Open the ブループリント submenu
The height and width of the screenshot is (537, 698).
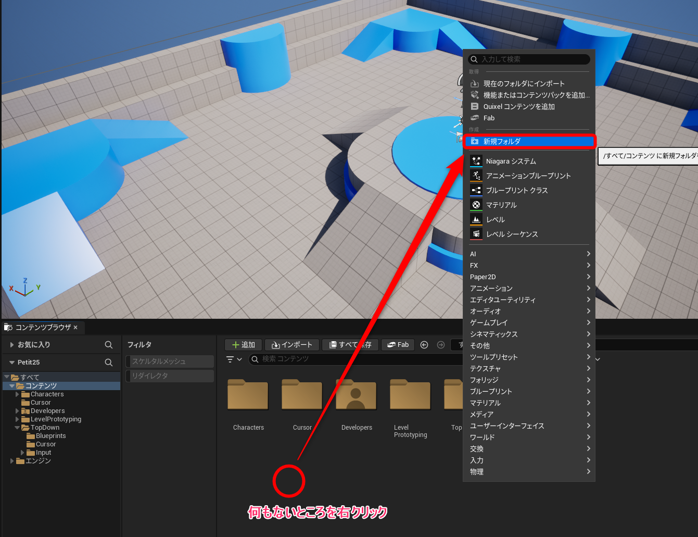[x=528, y=392]
